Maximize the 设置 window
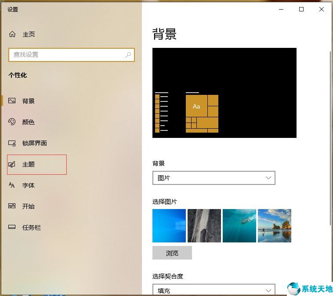Viewport: 333px width, 296px height. pyautogui.click(x=301, y=9)
